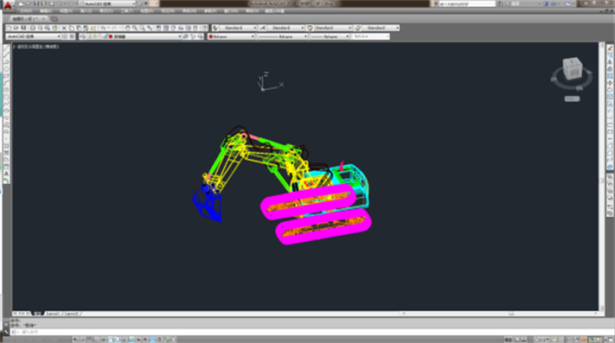This screenshot has width=615, height=343.
Task: Toggle Object Snap Tracking in status bar
Action: (124, 340)
